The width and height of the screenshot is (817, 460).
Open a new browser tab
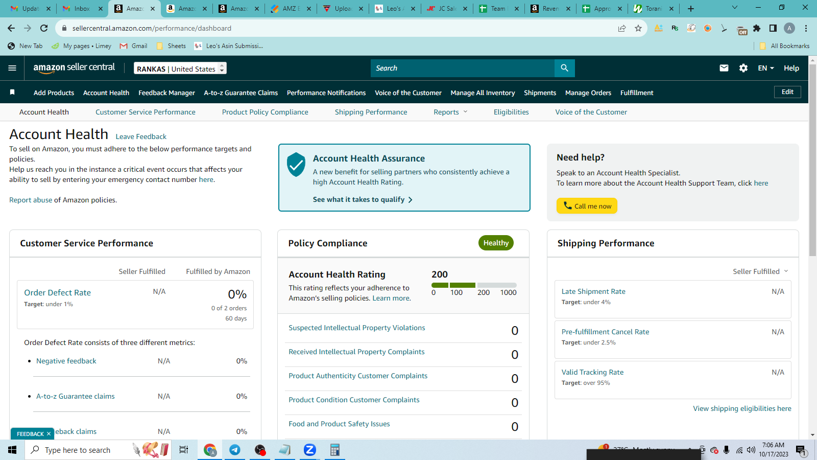pos(691,9)
